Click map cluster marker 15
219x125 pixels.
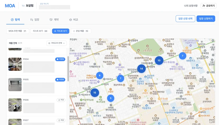[95, 93]
